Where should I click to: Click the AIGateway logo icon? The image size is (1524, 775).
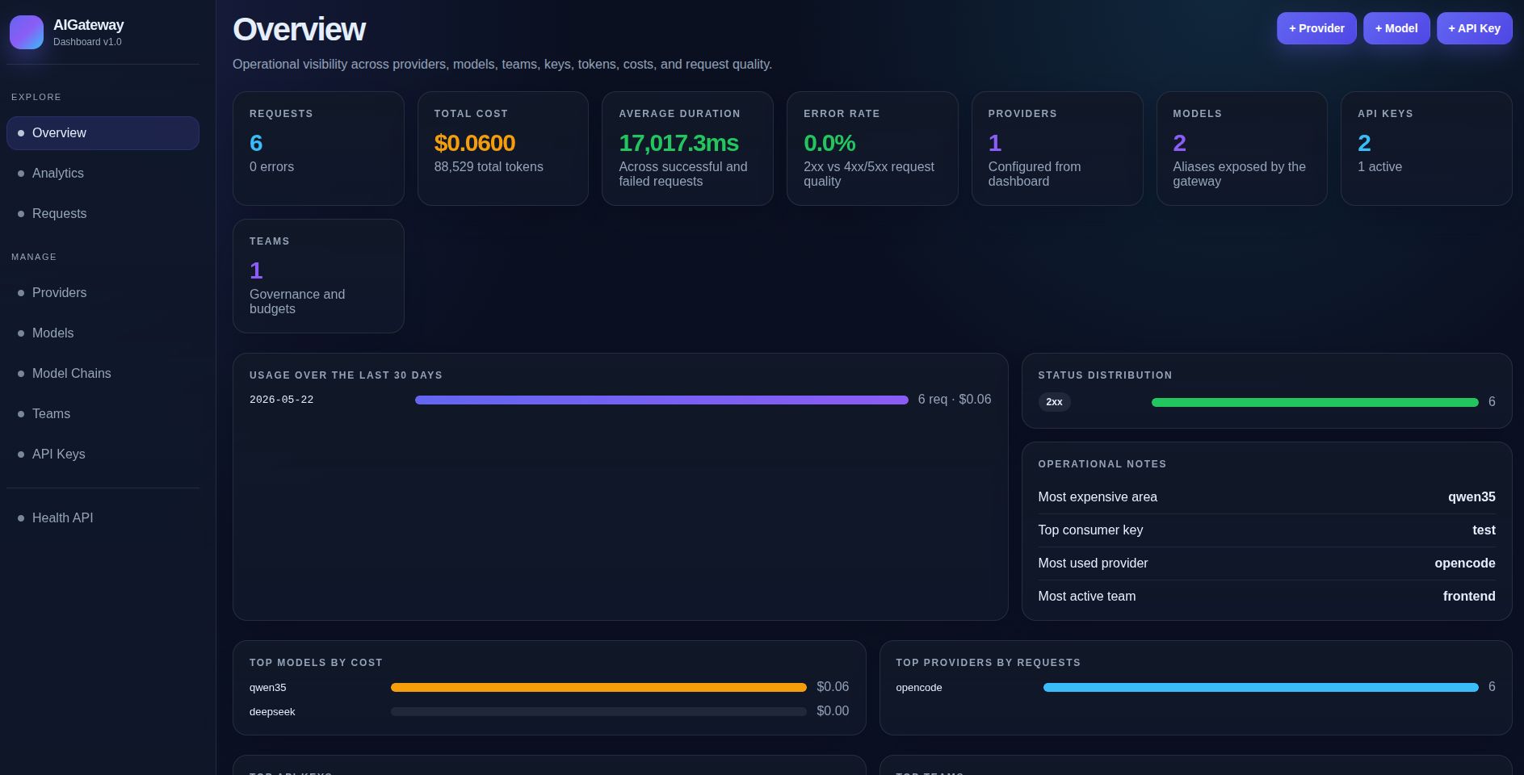[x=27, y=32]
